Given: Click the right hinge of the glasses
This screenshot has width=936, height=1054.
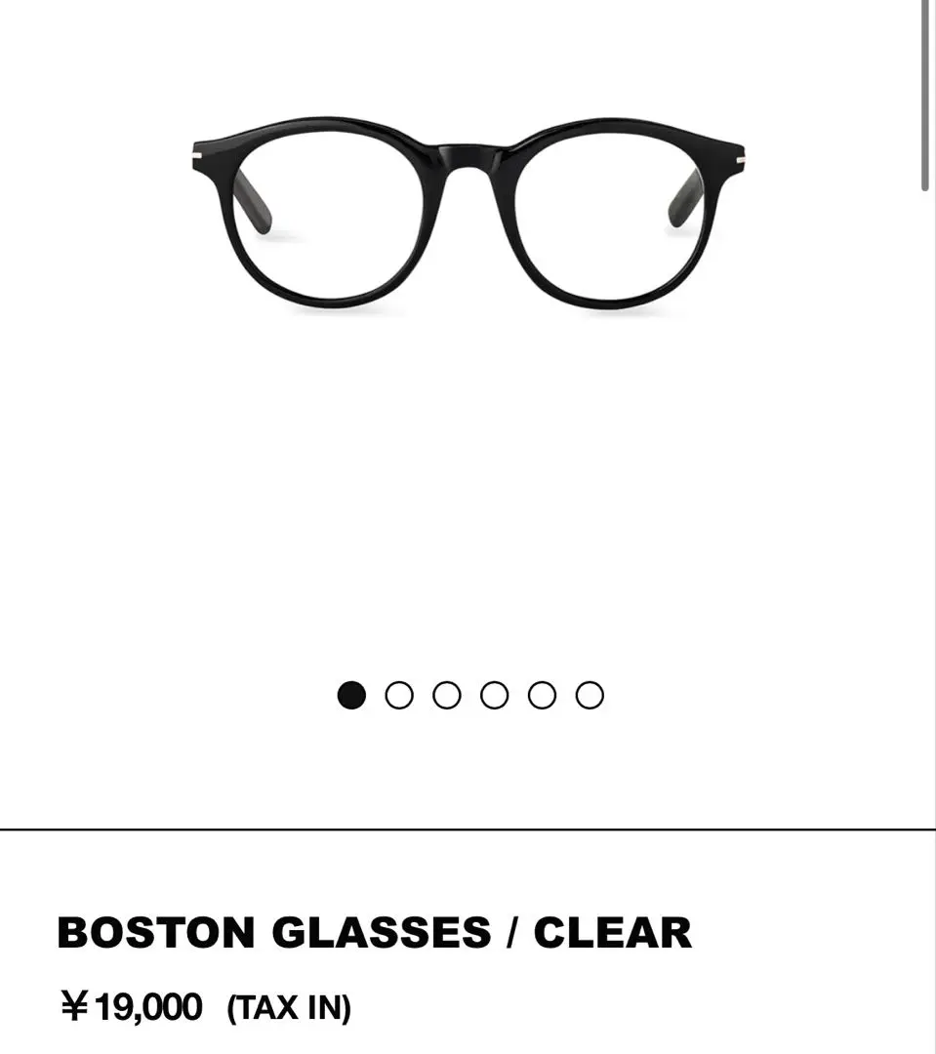Looking at the screenshot, I should click(x=741, y=160).
